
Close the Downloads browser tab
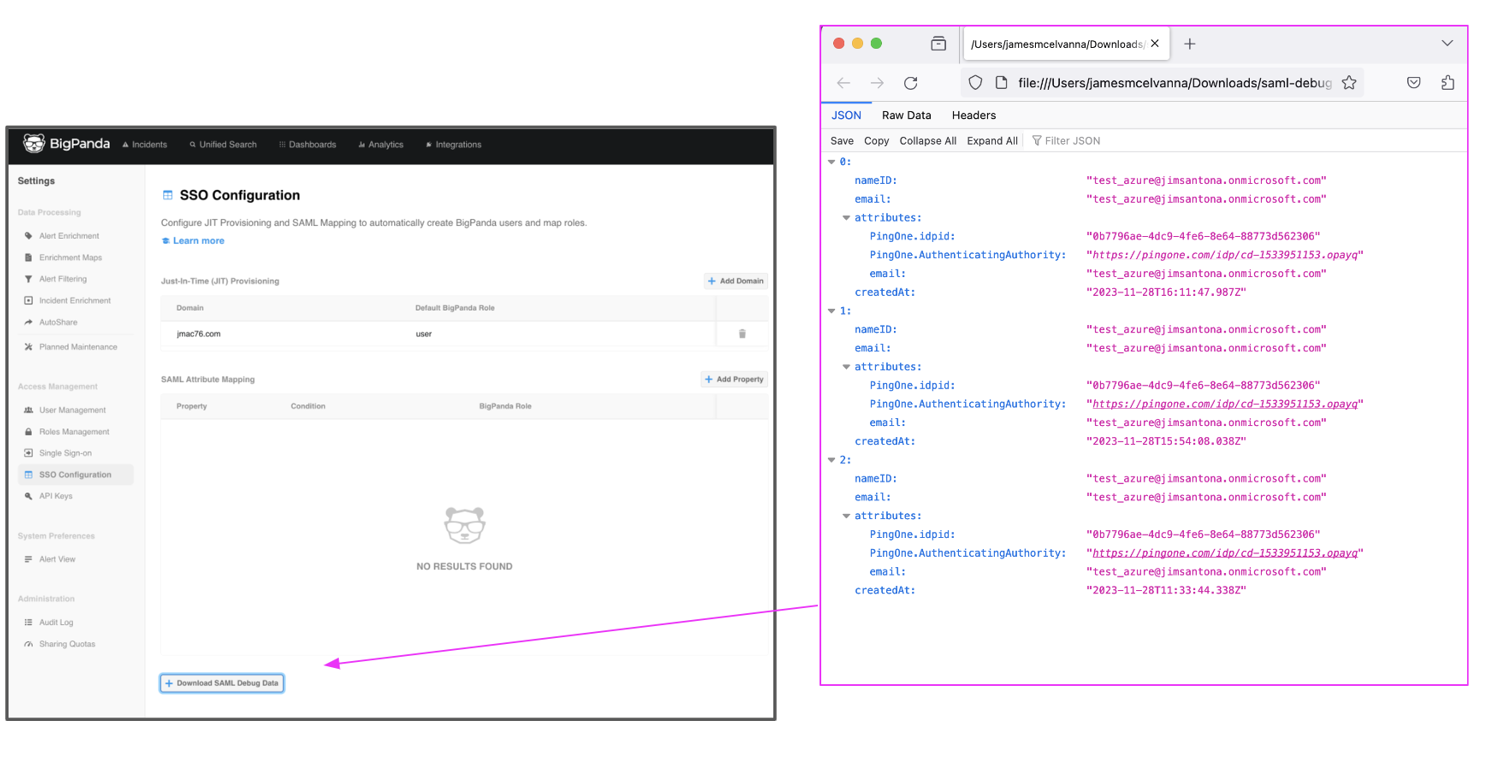point(1155,44)
